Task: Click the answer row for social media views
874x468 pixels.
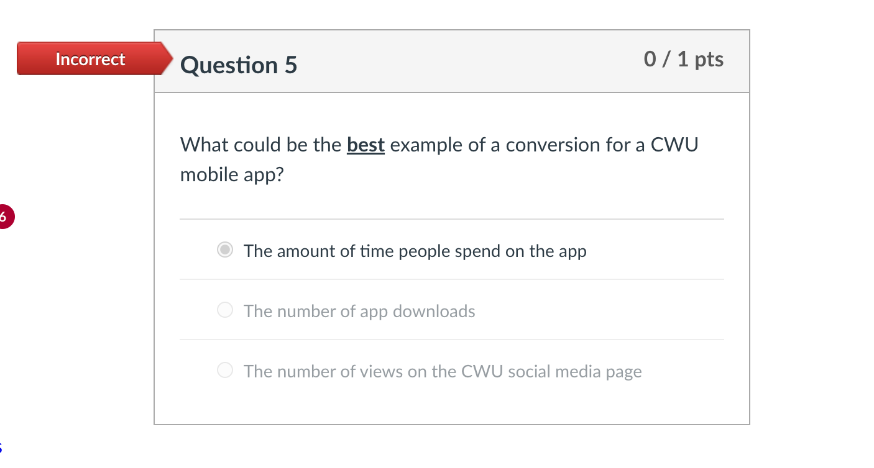Action: 443,371
